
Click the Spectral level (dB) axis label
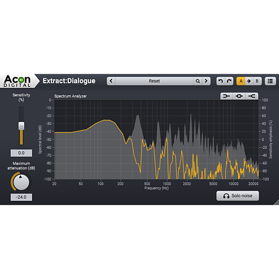pos(40,139)
